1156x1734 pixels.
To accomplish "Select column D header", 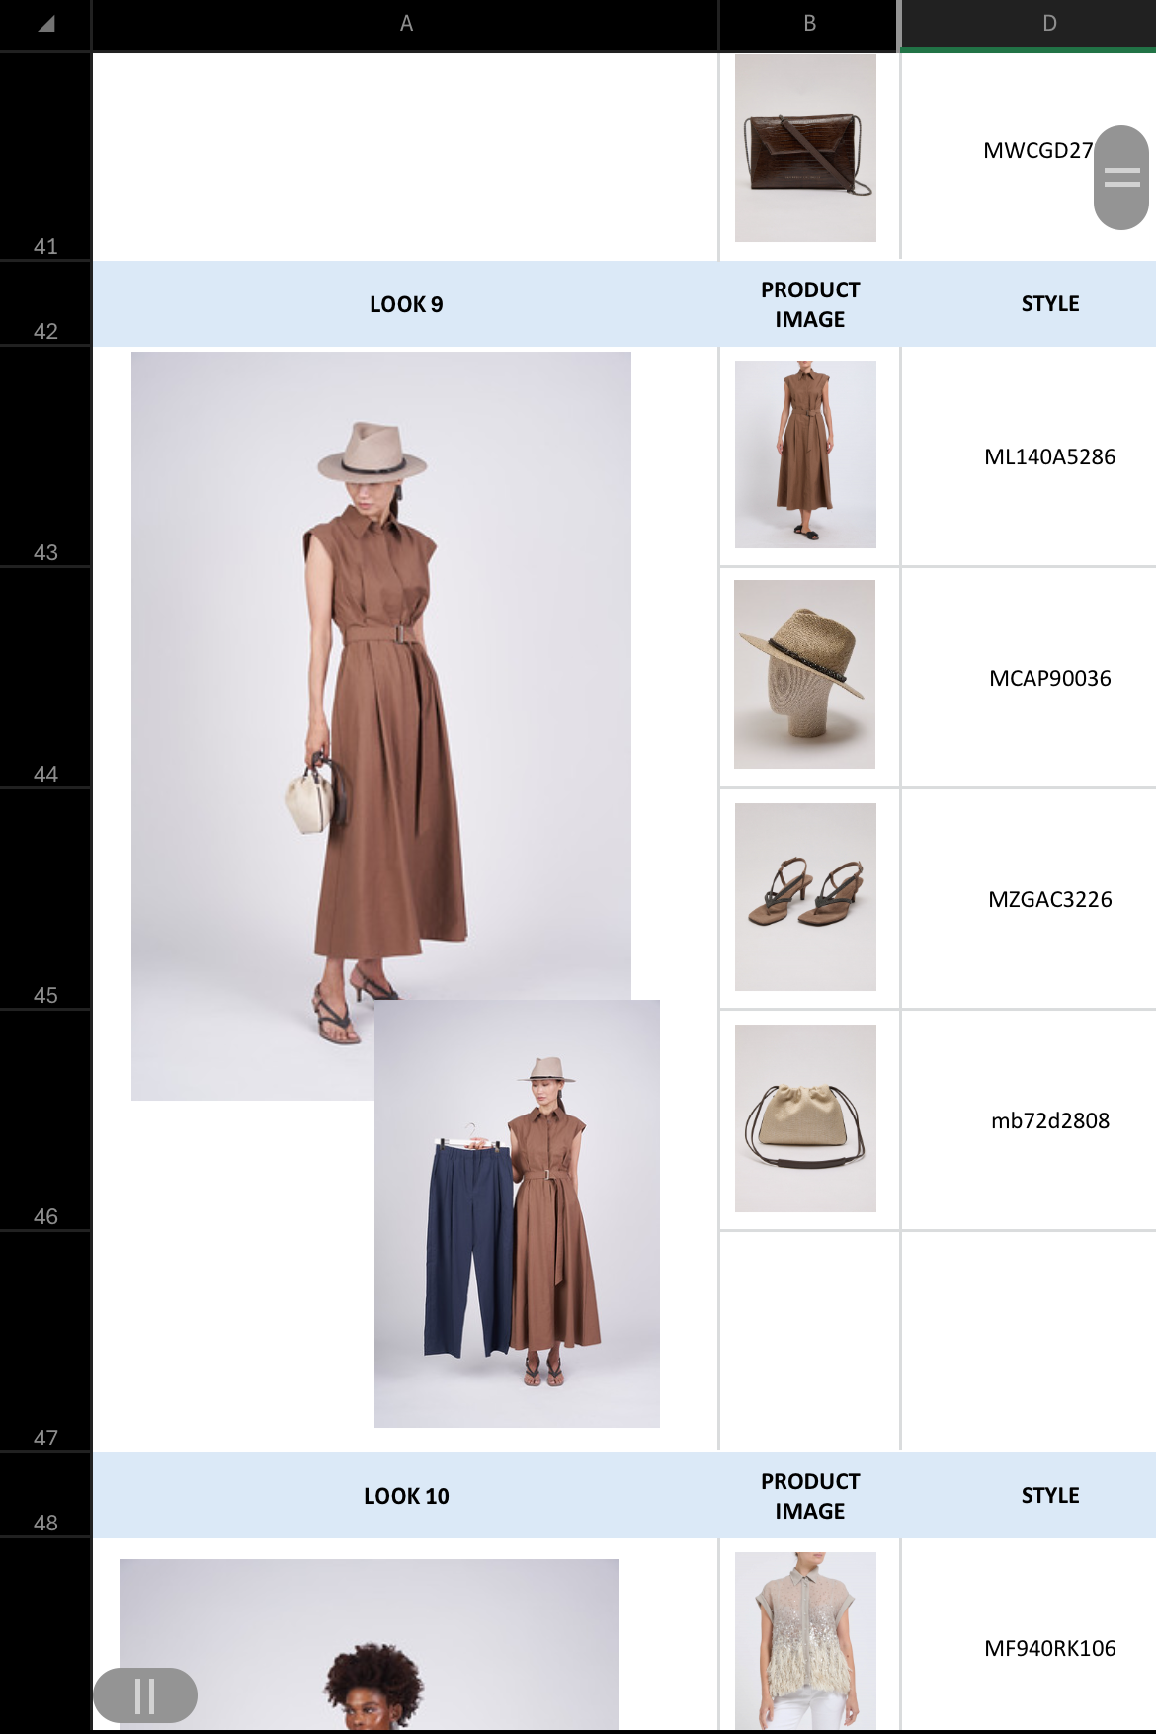I will click(1029, 24).
